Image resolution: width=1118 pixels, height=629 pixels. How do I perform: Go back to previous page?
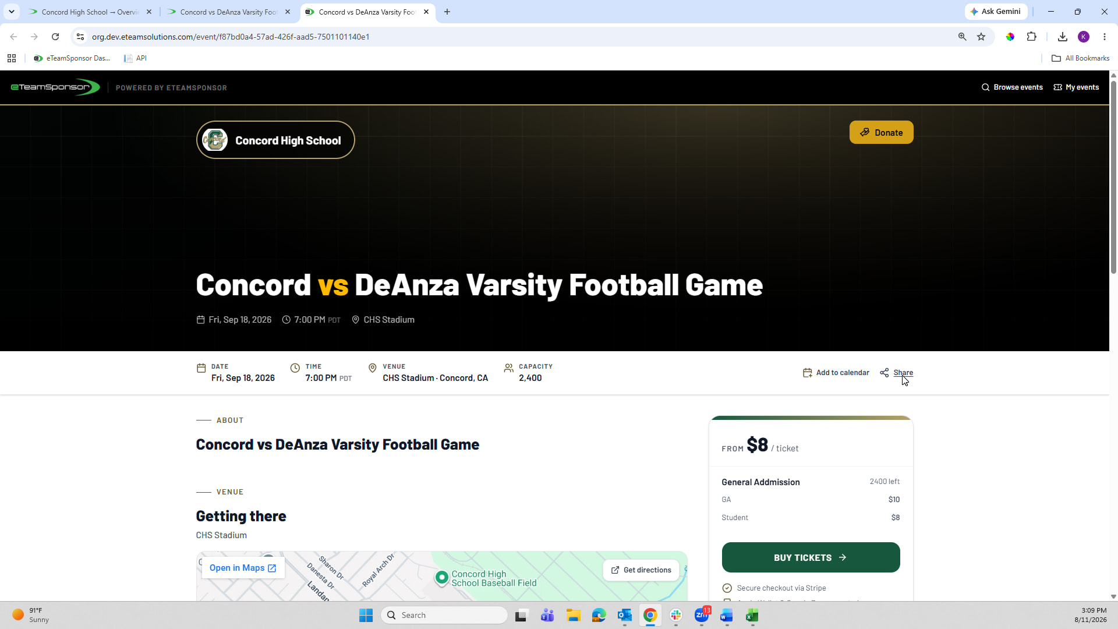coord(13,37)
